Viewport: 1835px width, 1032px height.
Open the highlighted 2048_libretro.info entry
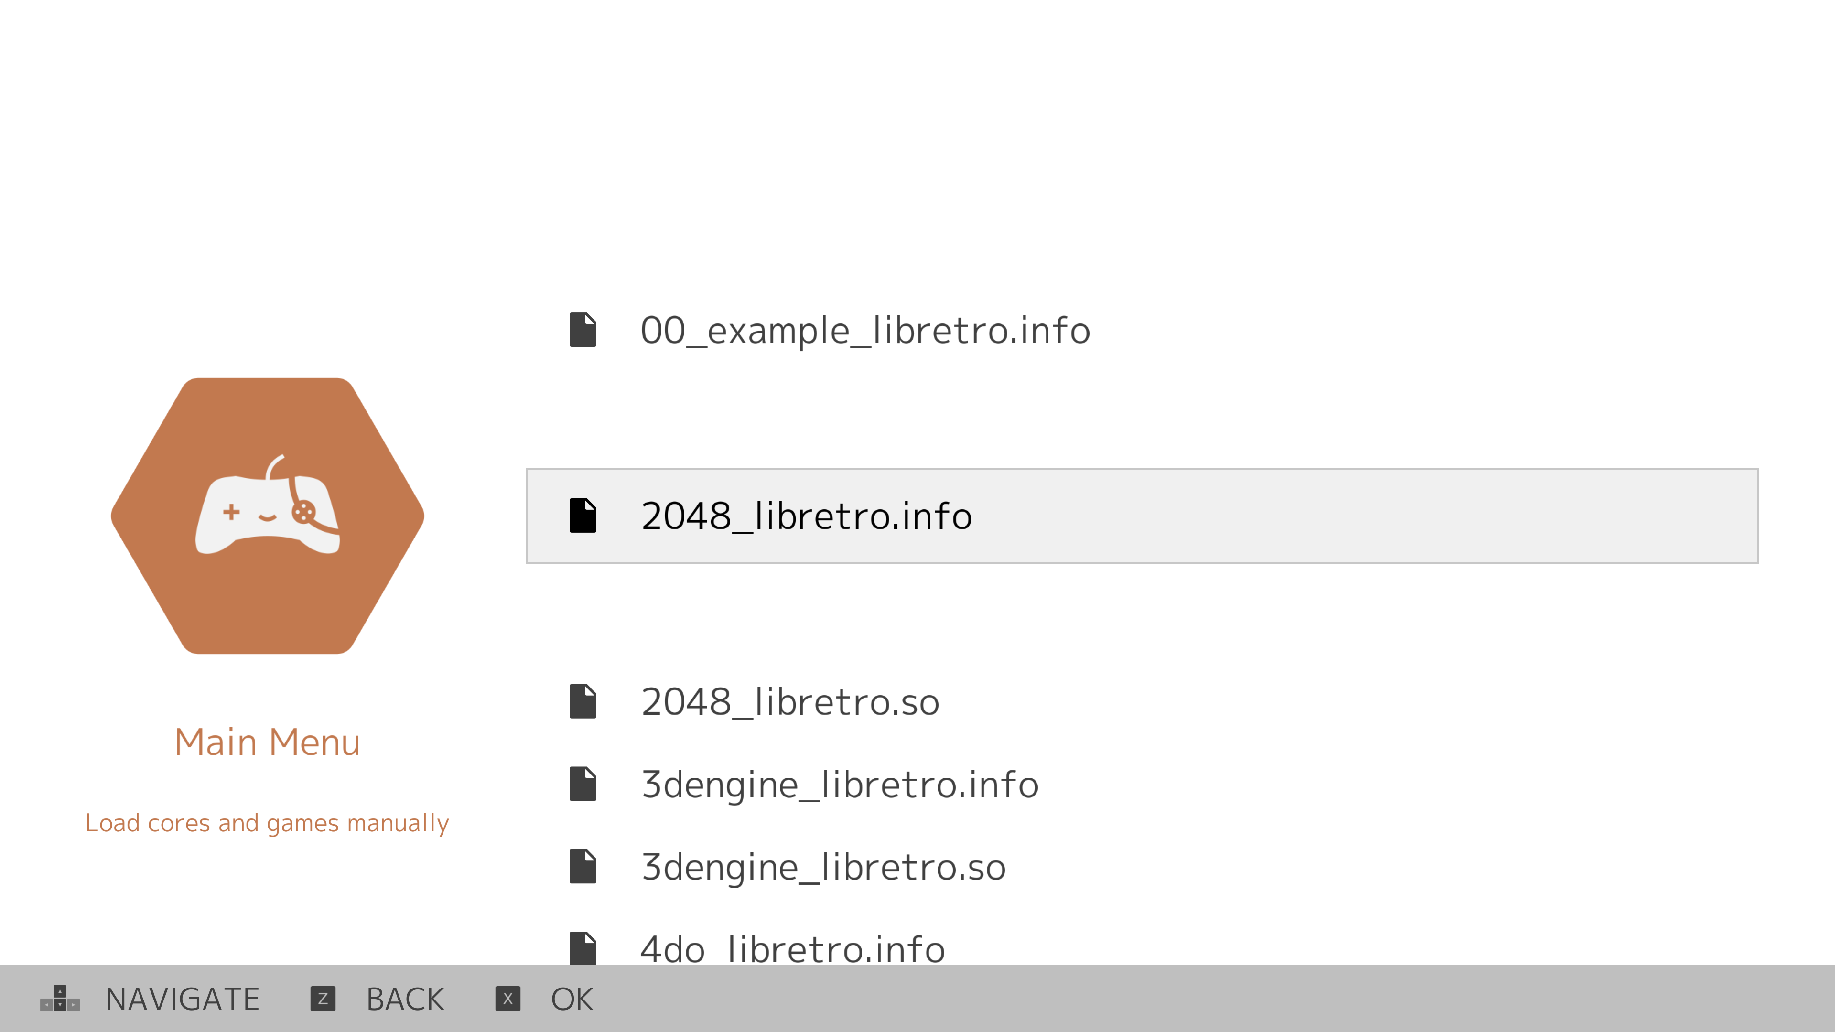point(1142,516)
